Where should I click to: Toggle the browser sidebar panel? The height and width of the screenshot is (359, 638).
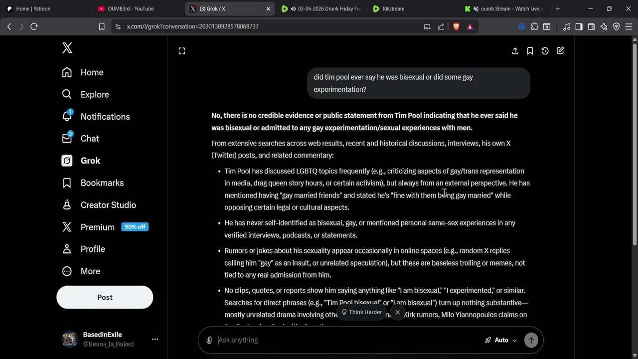click(x=579, y=26)
